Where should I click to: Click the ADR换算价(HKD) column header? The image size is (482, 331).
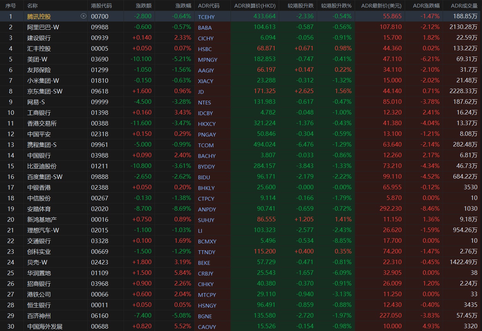pos(255,6)
